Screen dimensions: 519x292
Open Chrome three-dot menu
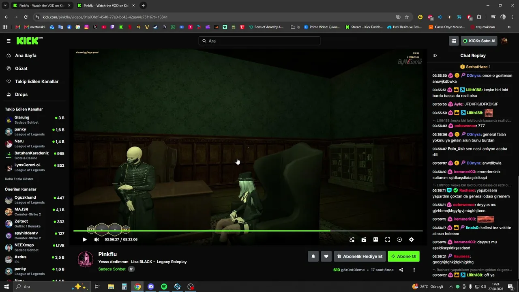coord(513,17)
